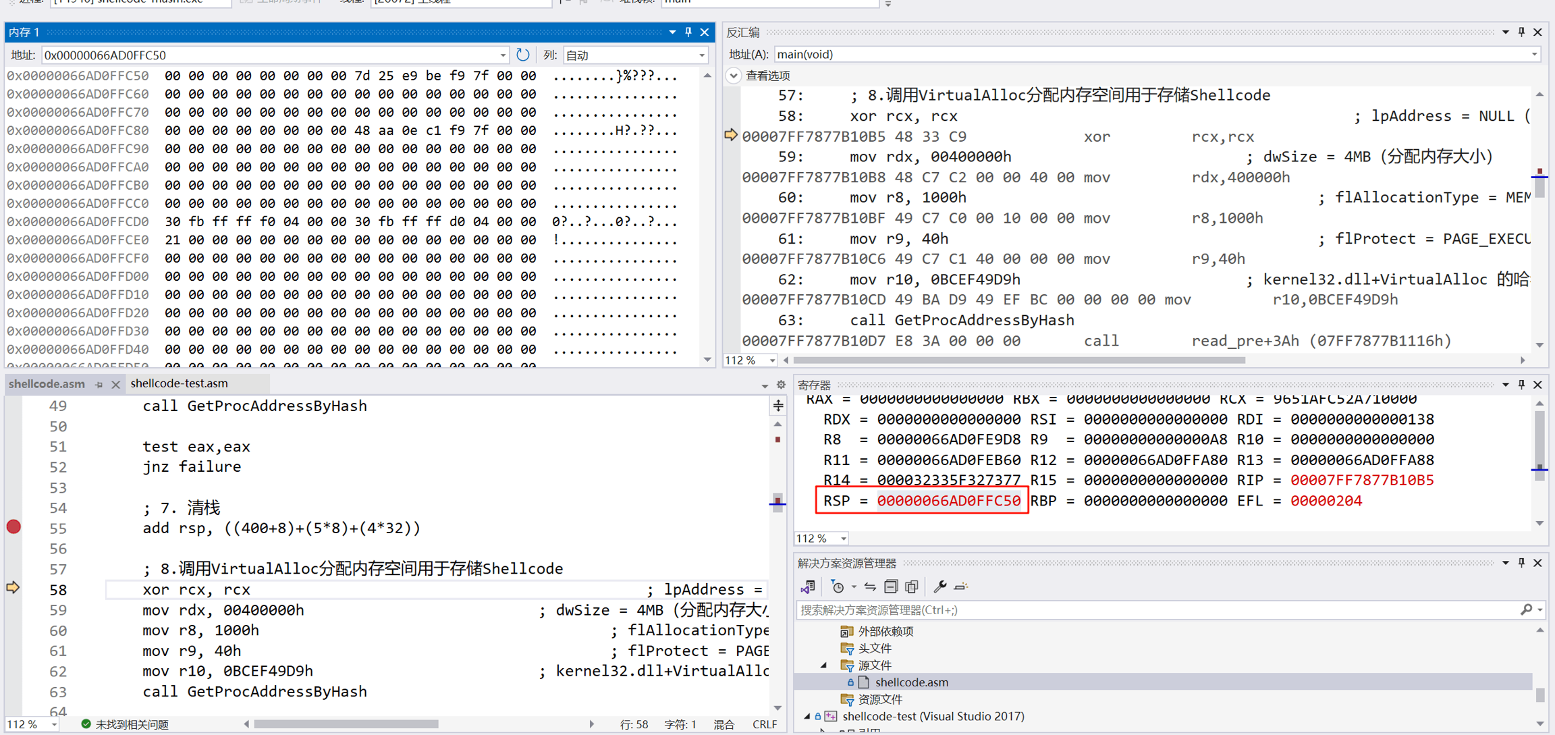The width and height of the screenshot is (1555, 735).
Task: Pin the Memory 1 panel
Action: (x=688, y=32)
